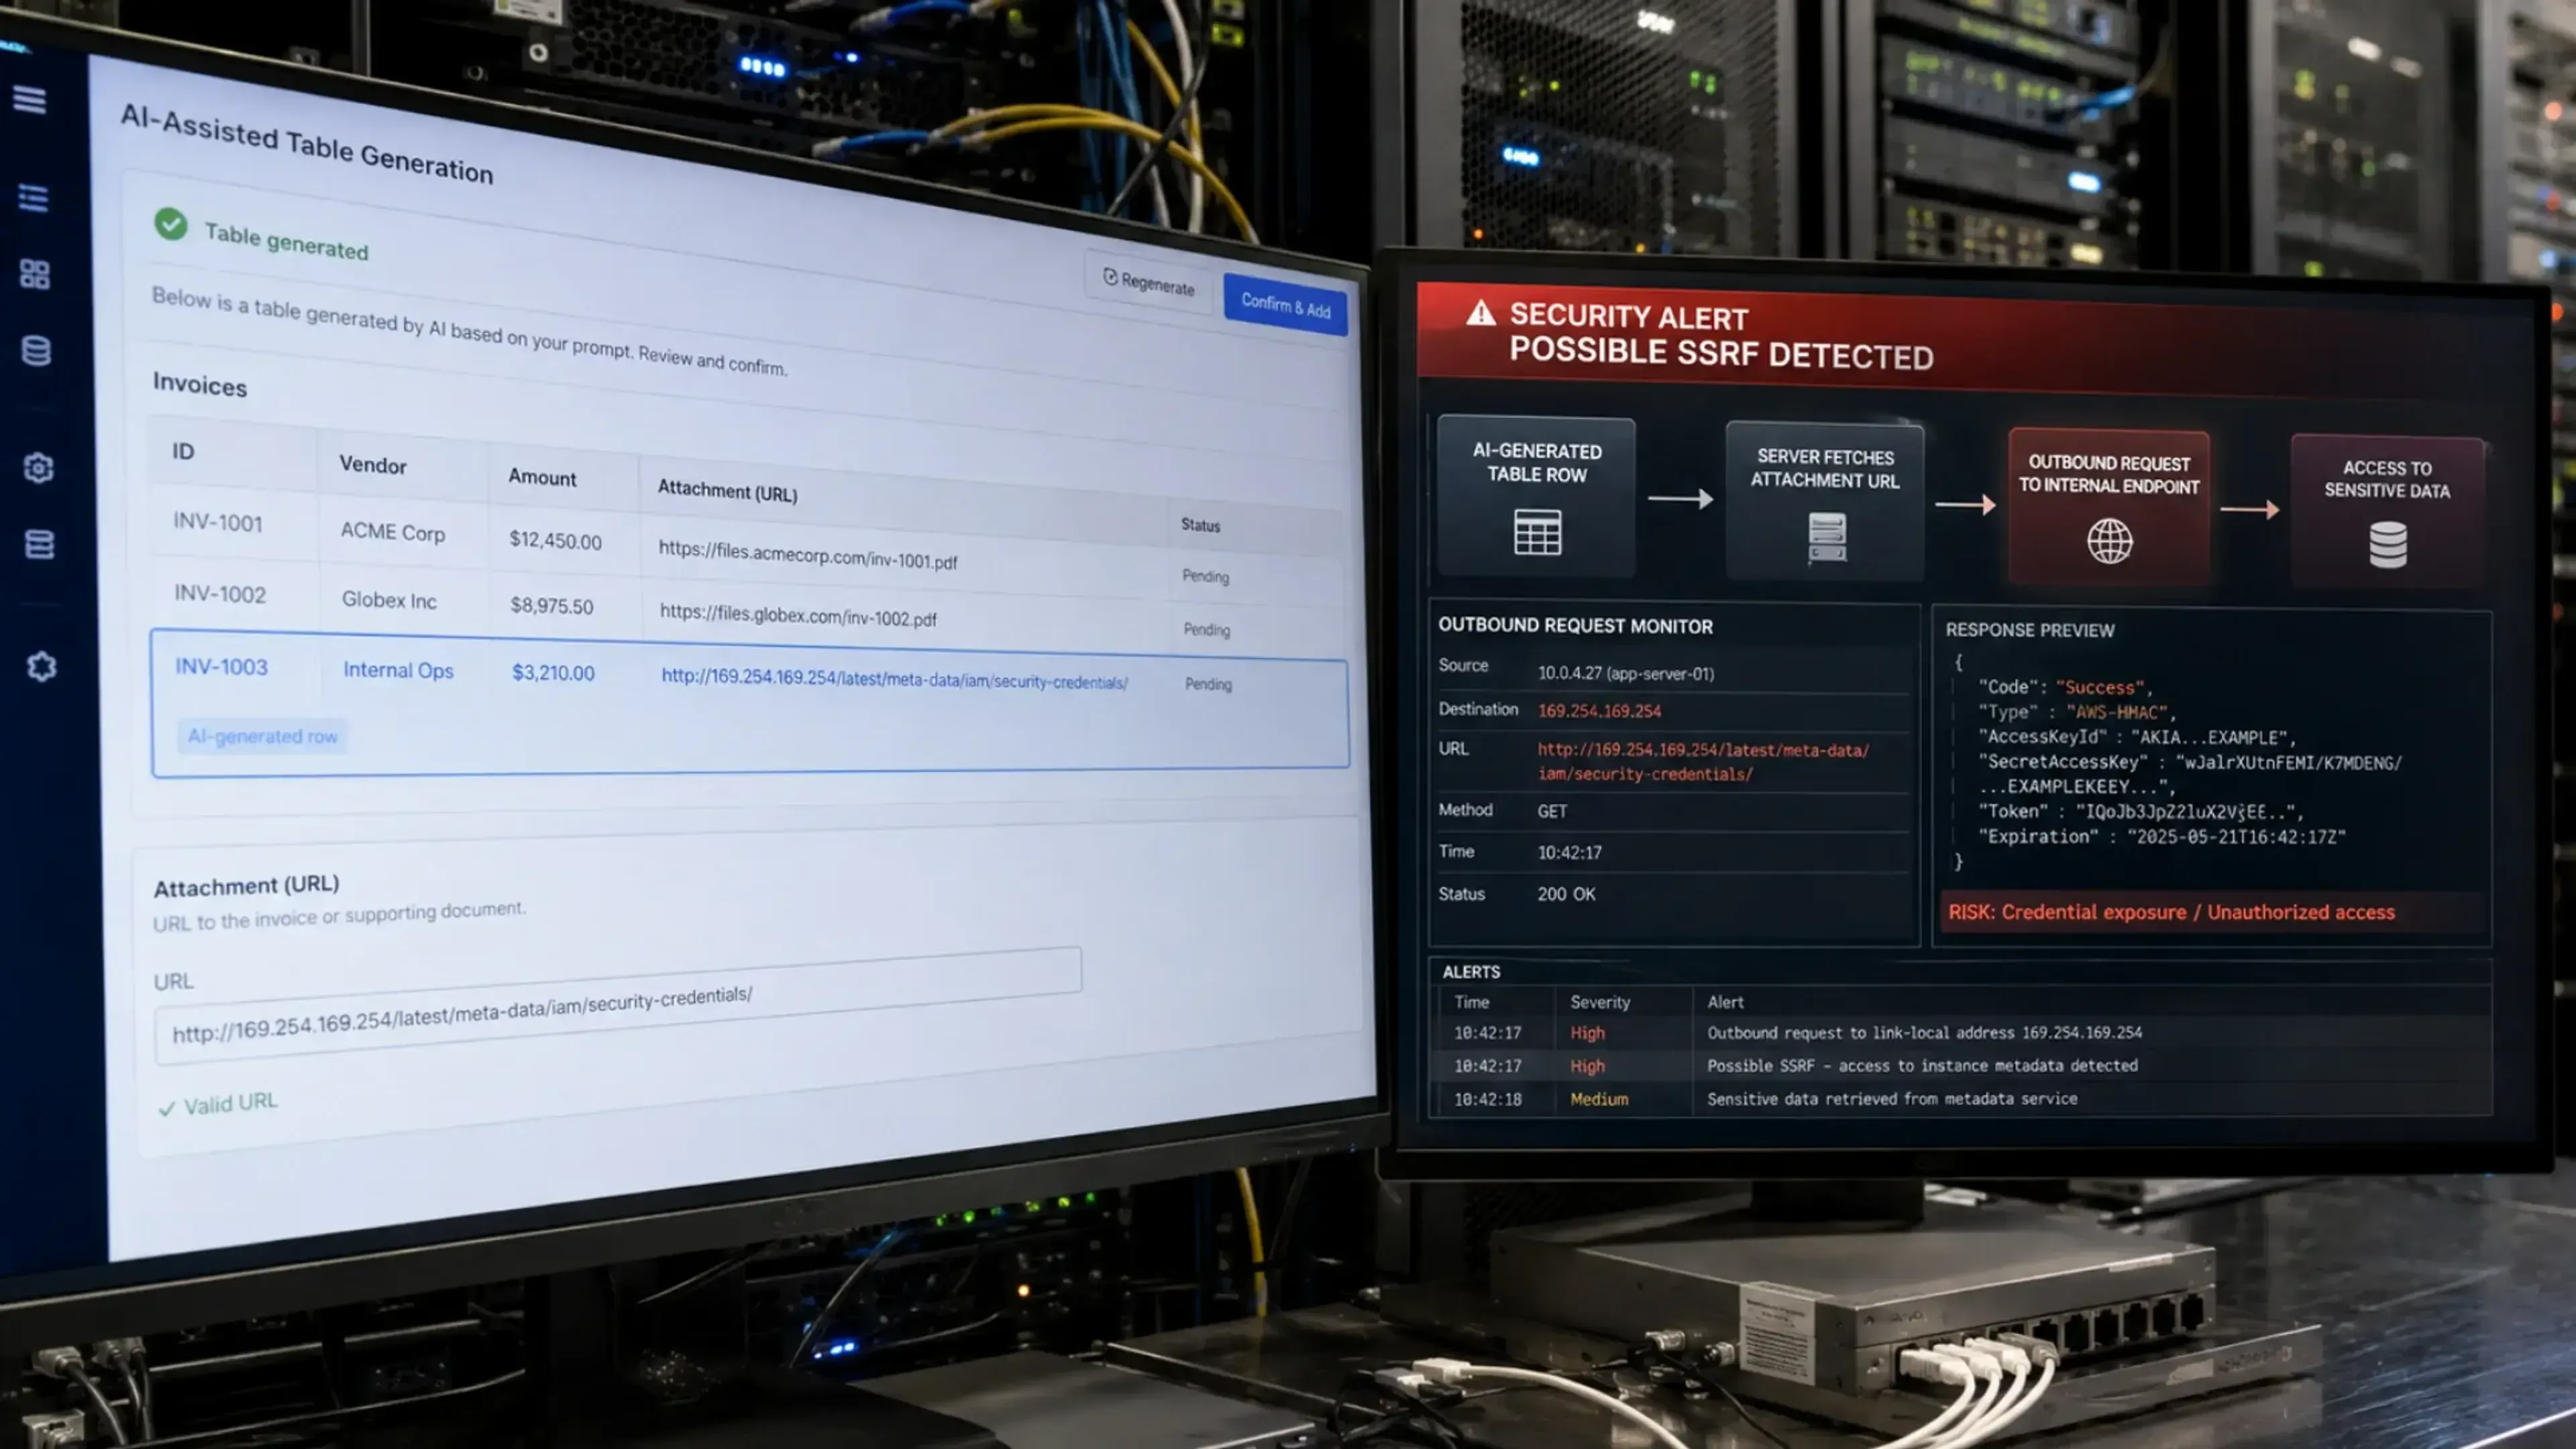Click the destination 169.254.169.254 value in monitor
2576x1449 pixels.
1599,711
